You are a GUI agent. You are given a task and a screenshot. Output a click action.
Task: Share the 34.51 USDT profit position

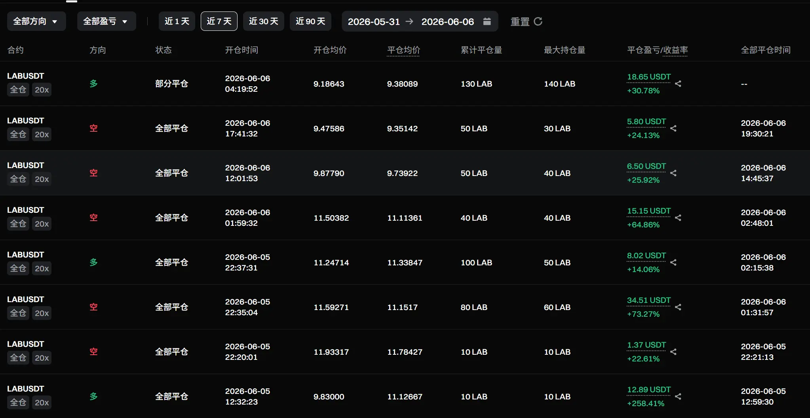point(678,307)
